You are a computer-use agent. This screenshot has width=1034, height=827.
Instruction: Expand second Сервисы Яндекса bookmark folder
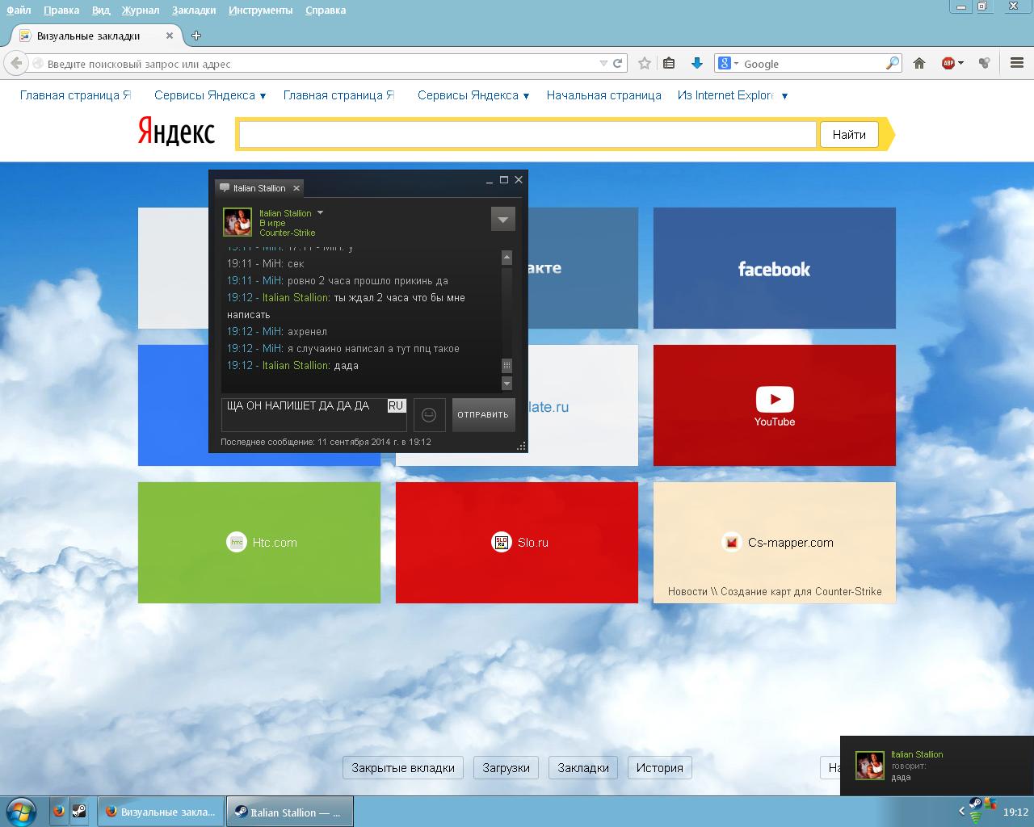pyautogui.click(x=473, y=95)
